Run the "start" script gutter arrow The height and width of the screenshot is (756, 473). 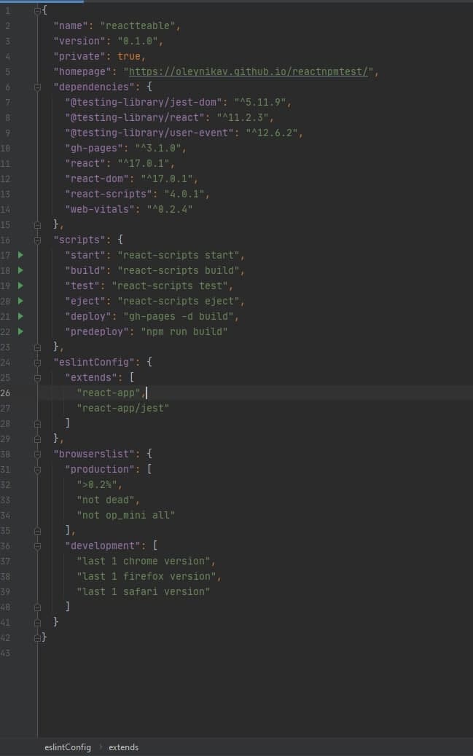point(20,255)
